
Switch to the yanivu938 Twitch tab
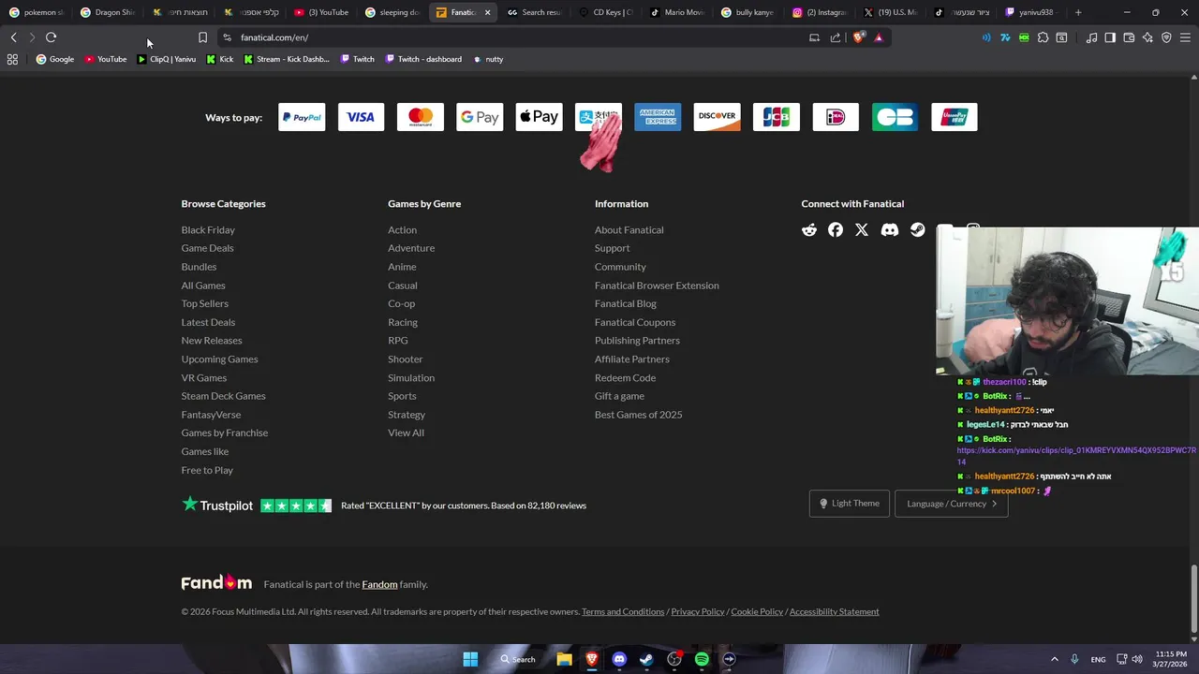click(x=1030, y=12)
